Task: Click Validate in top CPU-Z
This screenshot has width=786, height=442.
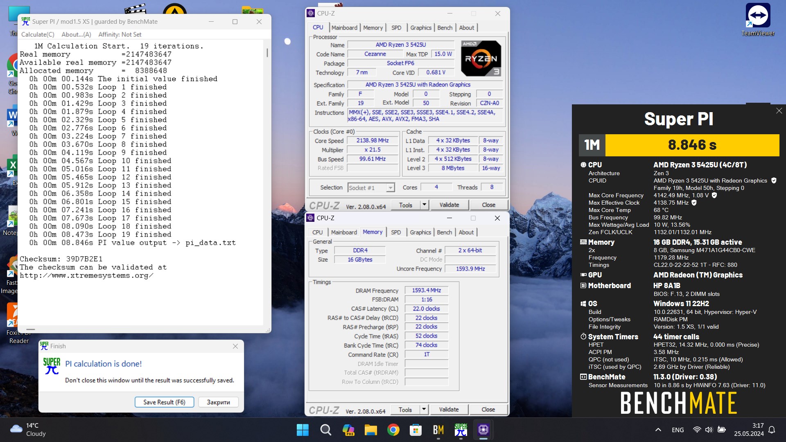Action: 449,205
